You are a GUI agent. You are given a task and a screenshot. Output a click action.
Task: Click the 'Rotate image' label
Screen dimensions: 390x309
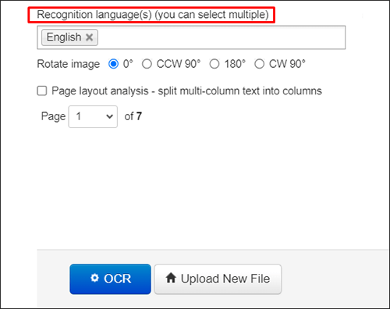[69, 64]
